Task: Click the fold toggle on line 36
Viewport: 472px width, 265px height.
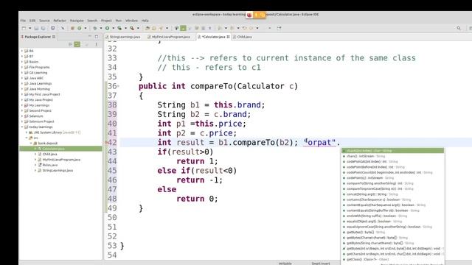Action: pyautogui.click(x=118, y=86)
